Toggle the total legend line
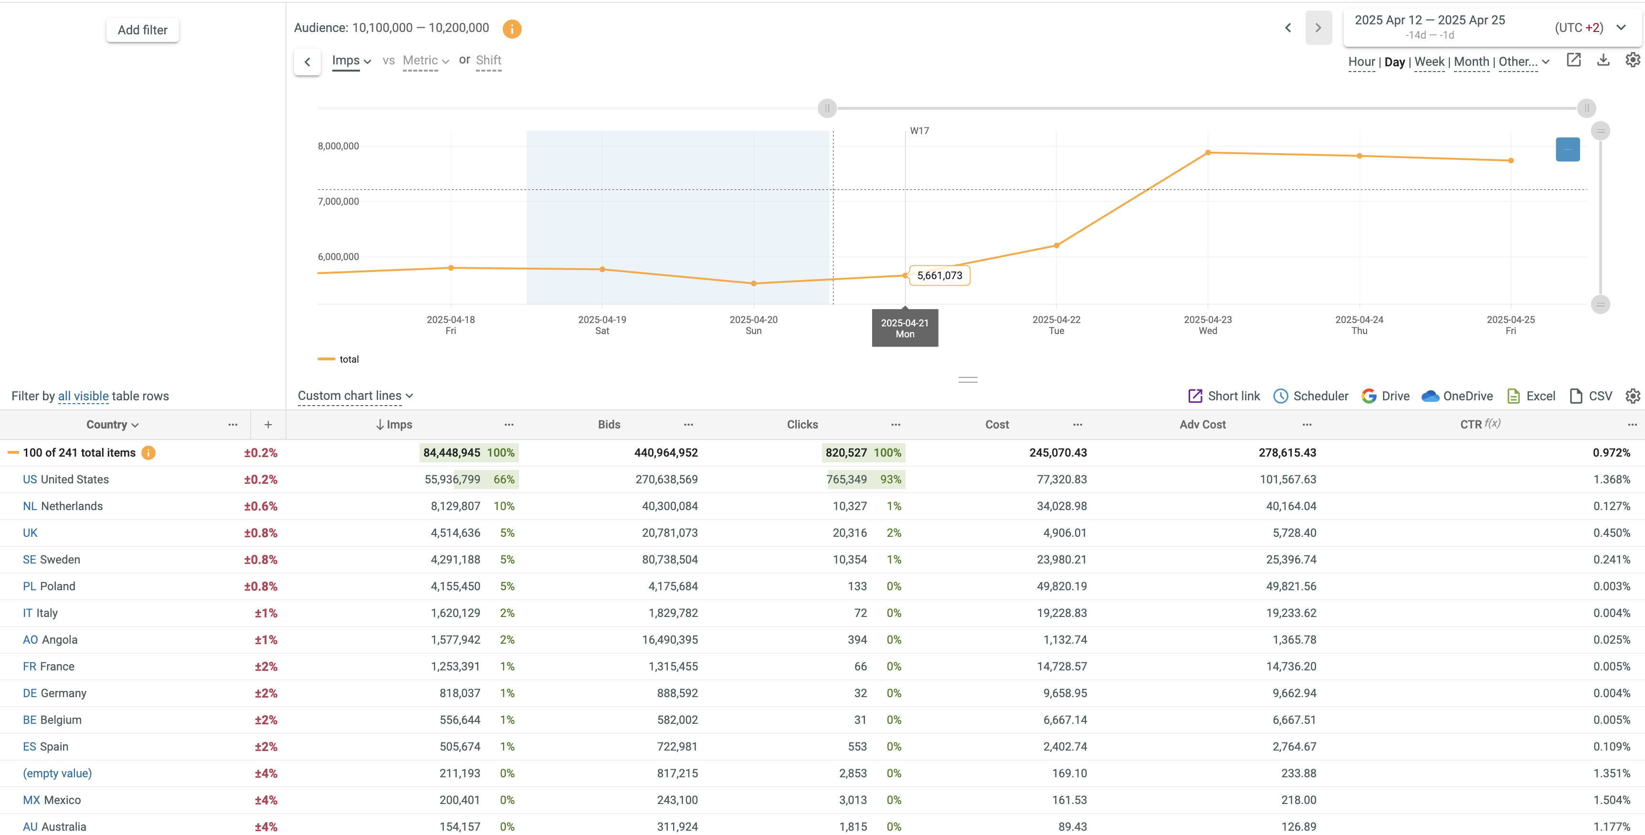Viewport: 1645px width, 835px height. [x=338, y=359]
